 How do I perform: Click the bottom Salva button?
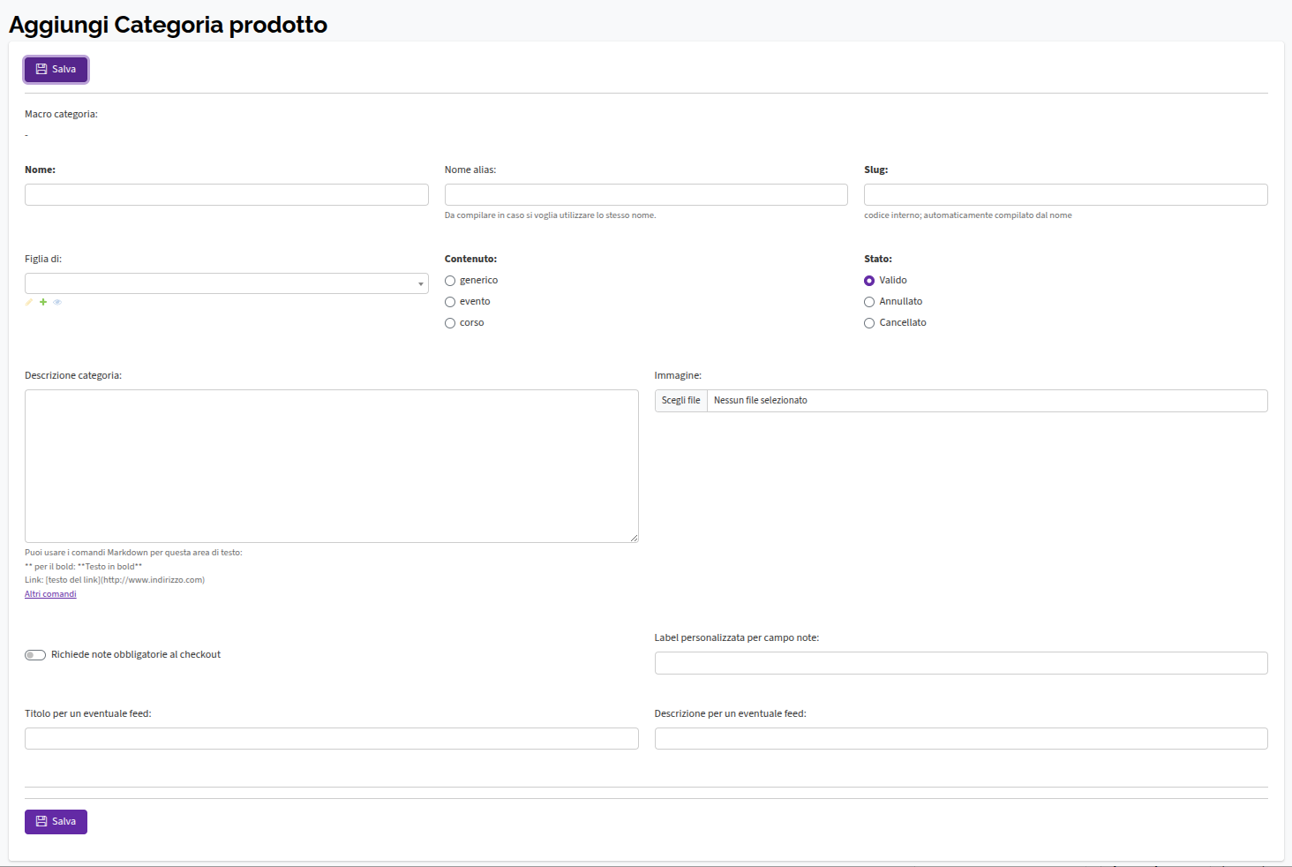click(56, 822)
